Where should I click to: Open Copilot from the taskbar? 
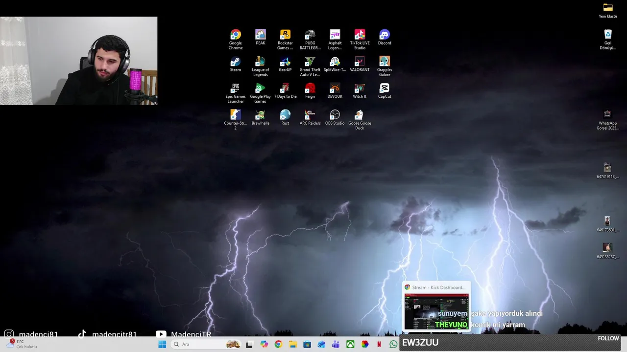click(x=264, y=344)
